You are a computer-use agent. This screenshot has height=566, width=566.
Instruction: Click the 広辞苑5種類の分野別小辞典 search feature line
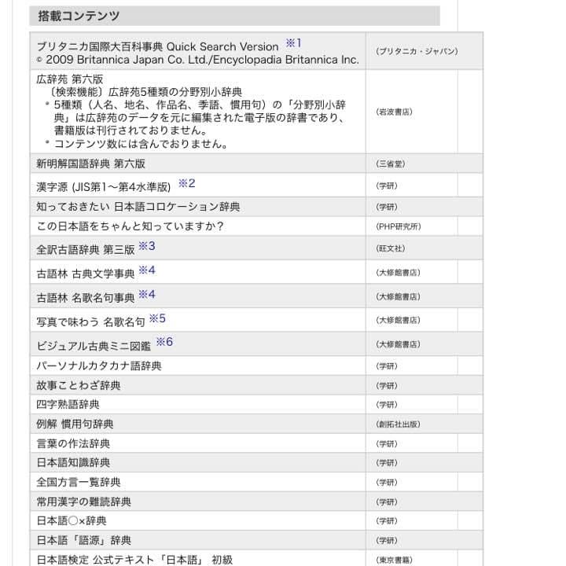pyautogui.click(x=145, y=92)
